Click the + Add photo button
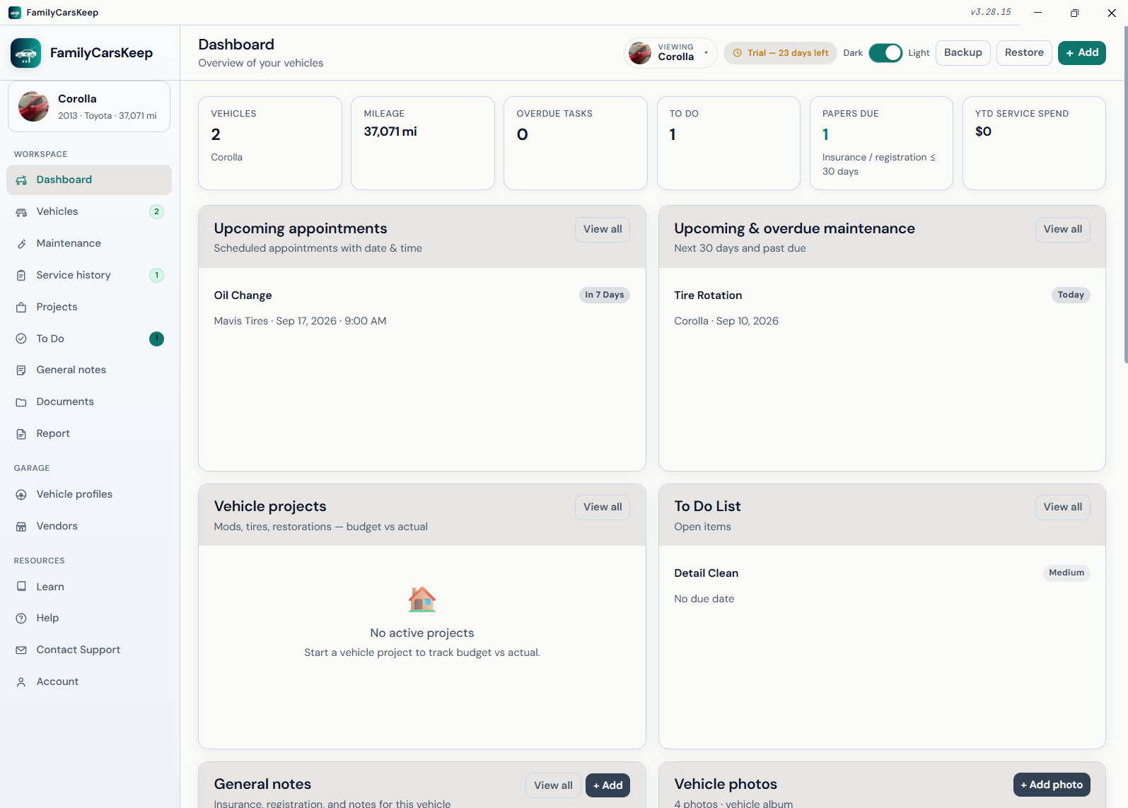 (1052, 785)
